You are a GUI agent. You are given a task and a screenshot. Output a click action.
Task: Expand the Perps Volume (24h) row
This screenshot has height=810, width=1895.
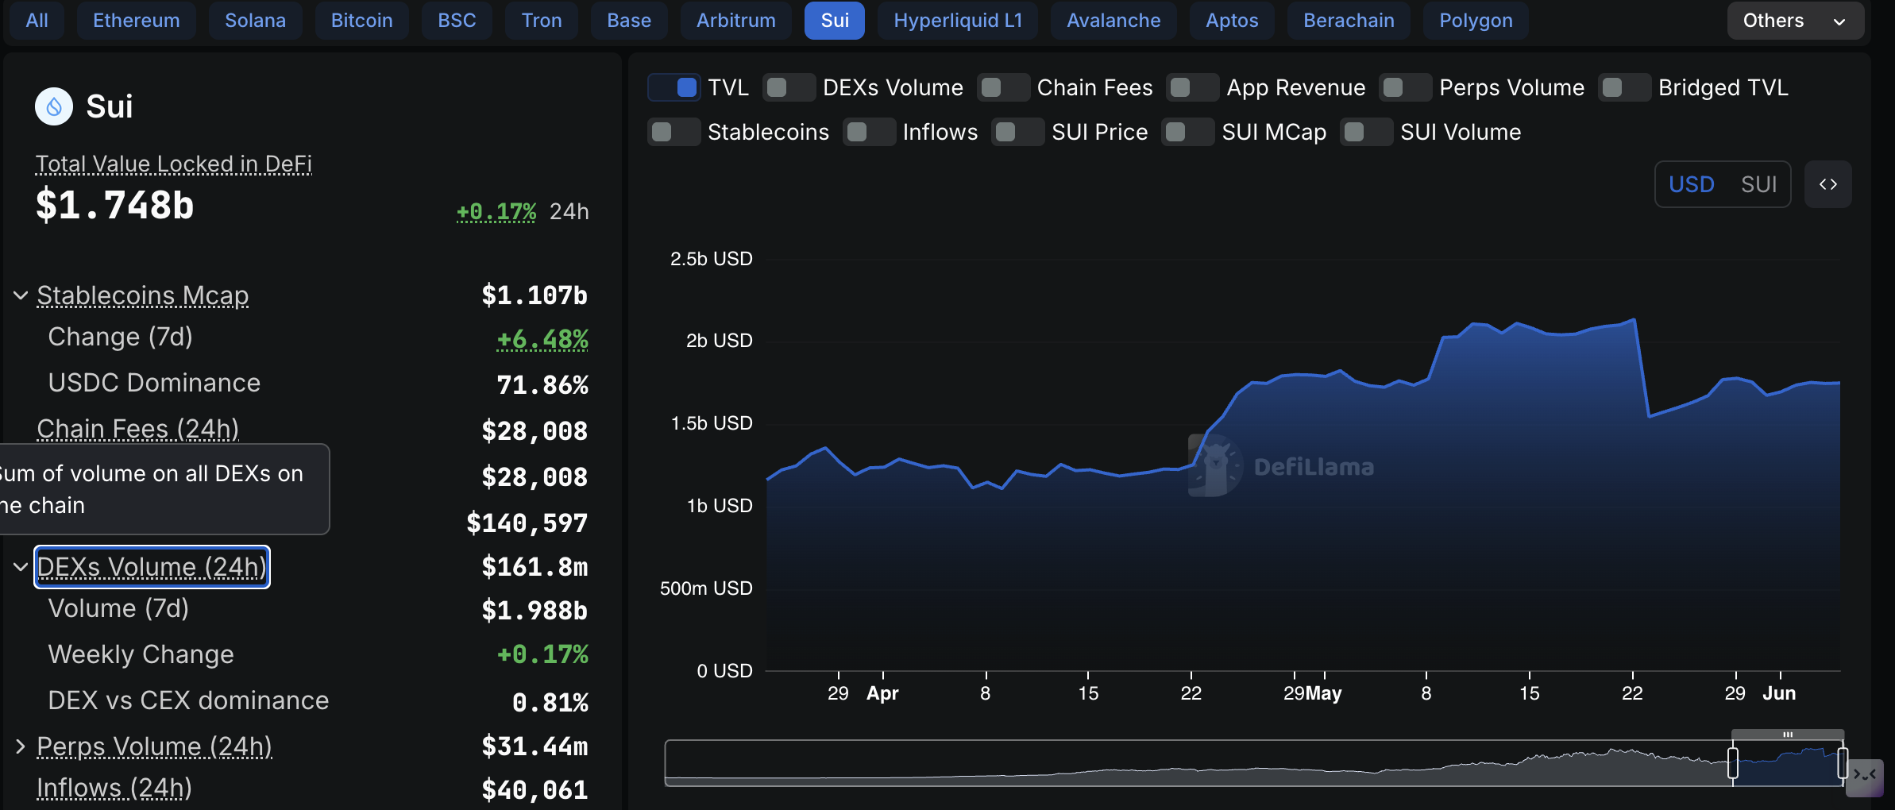pos(21,746)
